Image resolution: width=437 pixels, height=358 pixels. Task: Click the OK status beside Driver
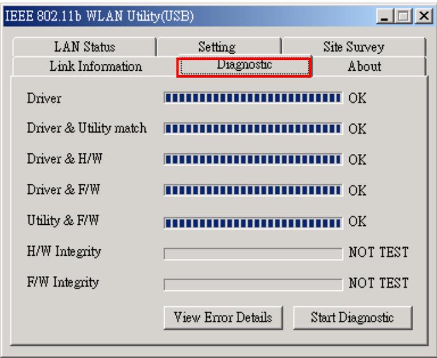coord(358,98)
